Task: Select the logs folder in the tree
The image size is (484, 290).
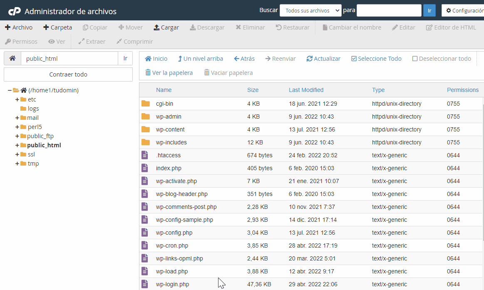Action: [30, 109]
